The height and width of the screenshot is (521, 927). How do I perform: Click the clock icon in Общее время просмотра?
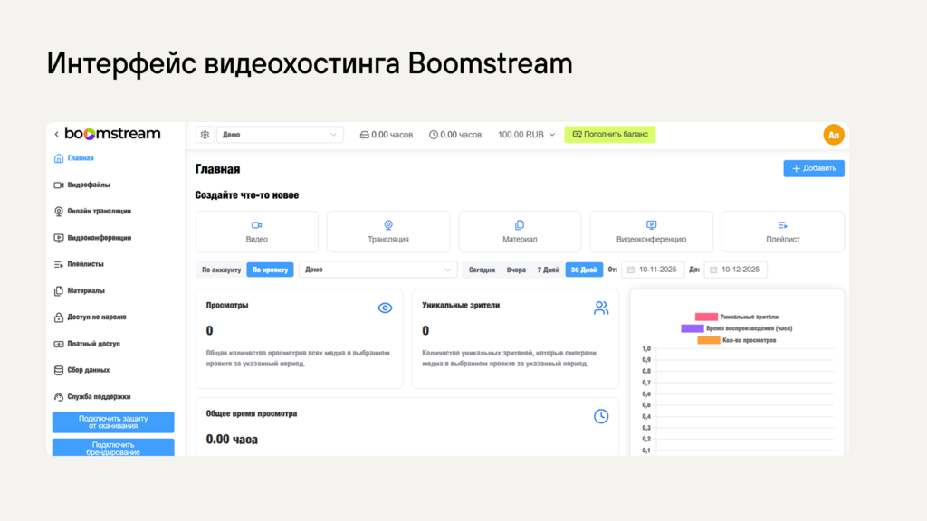pyautogui.click(x=600, y=416)
